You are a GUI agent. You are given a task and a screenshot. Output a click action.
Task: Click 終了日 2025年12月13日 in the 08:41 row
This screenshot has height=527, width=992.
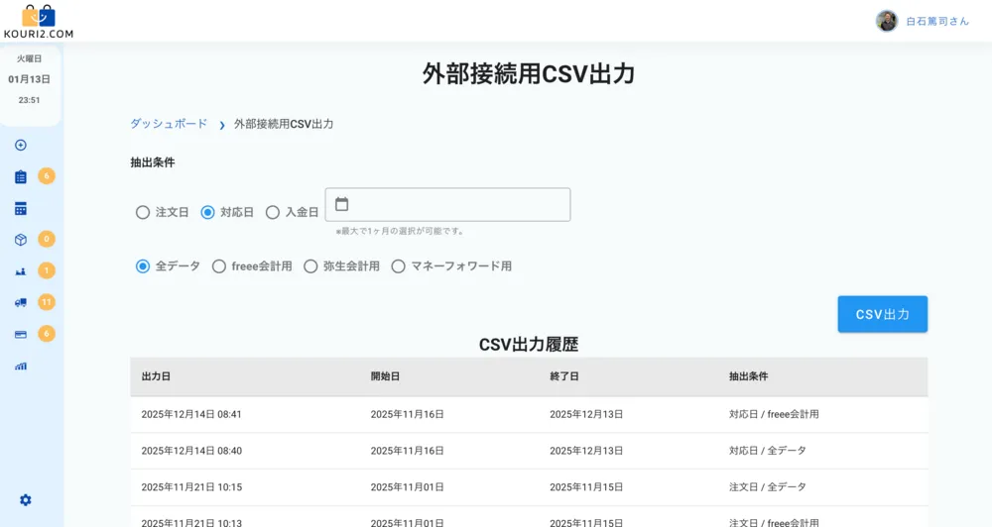point(586,414)
